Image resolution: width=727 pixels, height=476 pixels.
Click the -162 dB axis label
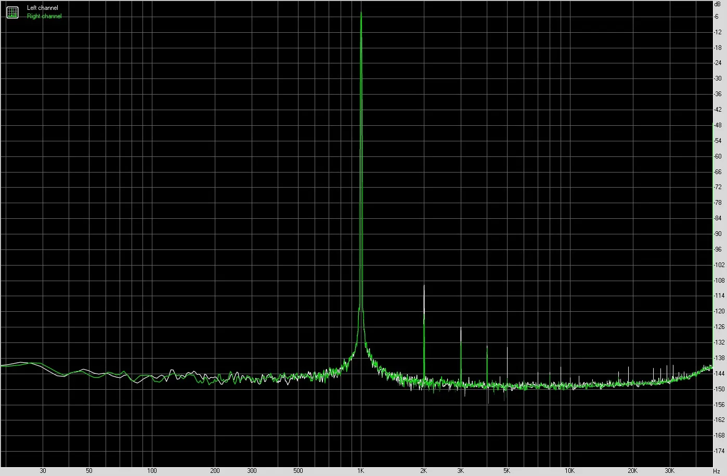pyautogui.click(x=719, y=420)
